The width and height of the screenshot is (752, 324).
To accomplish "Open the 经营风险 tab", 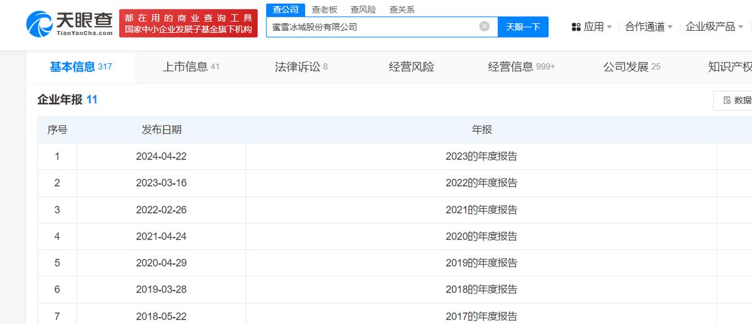I will tap(411, 67).
